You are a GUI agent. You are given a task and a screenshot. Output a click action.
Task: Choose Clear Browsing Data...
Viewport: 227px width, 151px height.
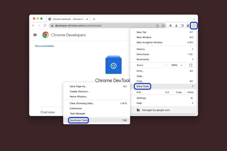pyautogui.click(x=96, y=103)
